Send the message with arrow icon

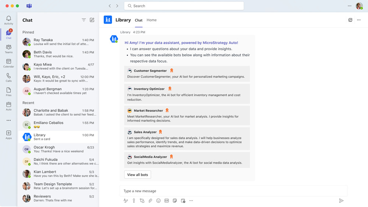click(x=341, y=201)
